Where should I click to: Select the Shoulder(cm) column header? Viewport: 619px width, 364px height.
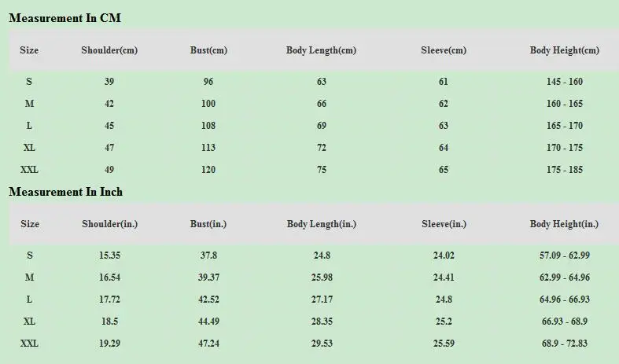(109, 50)
